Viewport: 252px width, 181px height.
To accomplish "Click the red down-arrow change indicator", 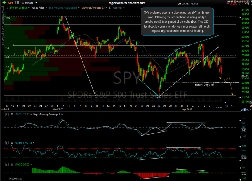I will (228, 4).
